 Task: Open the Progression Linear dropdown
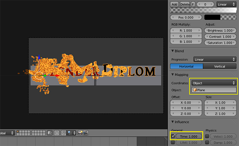pos(215,59)
